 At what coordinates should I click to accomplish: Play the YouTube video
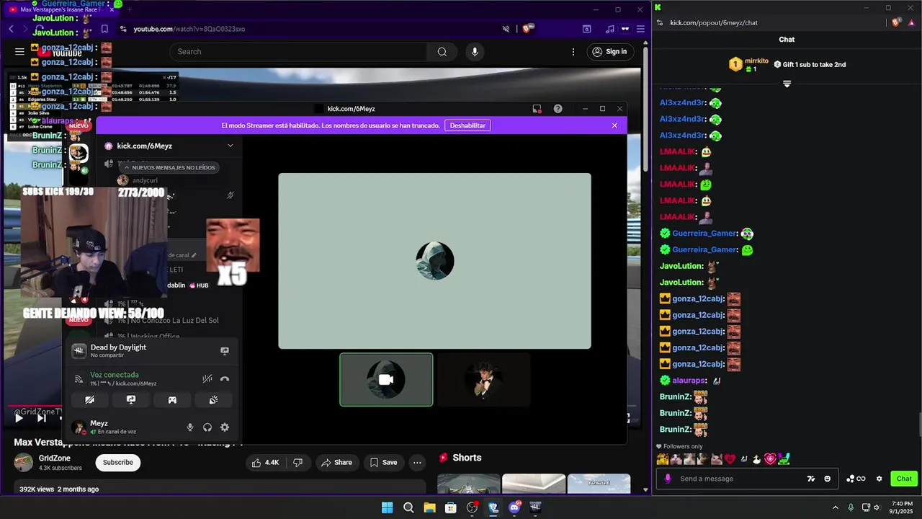(x=19, y=418)
